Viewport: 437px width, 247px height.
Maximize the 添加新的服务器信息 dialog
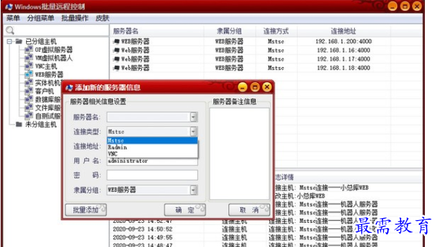coord(255,87)
